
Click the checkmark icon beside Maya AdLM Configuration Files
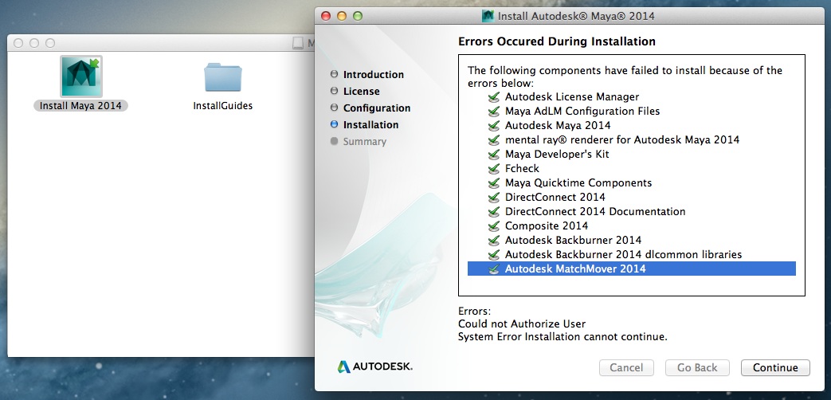point(494,112)
